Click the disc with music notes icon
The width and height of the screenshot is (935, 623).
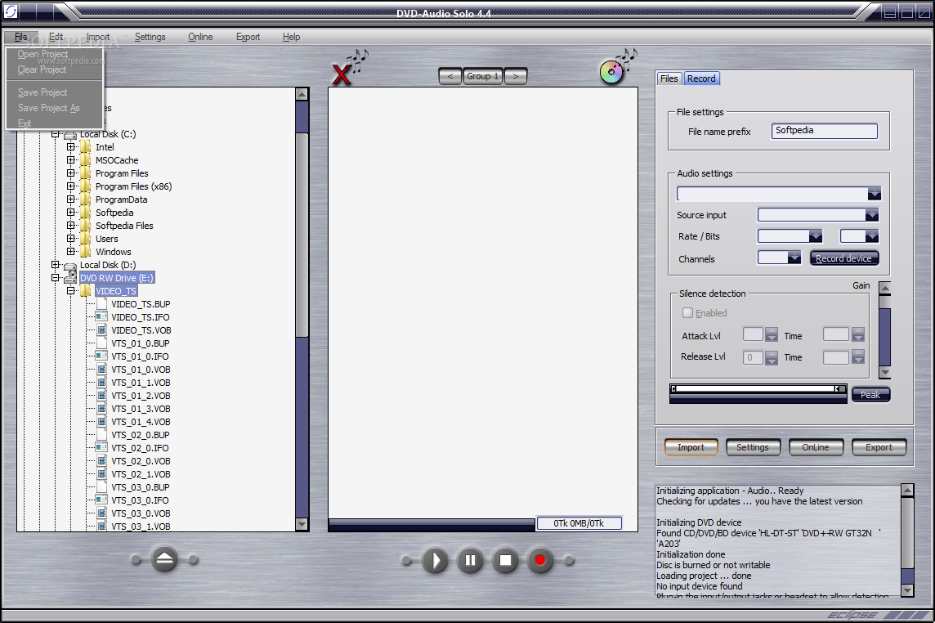612,72
